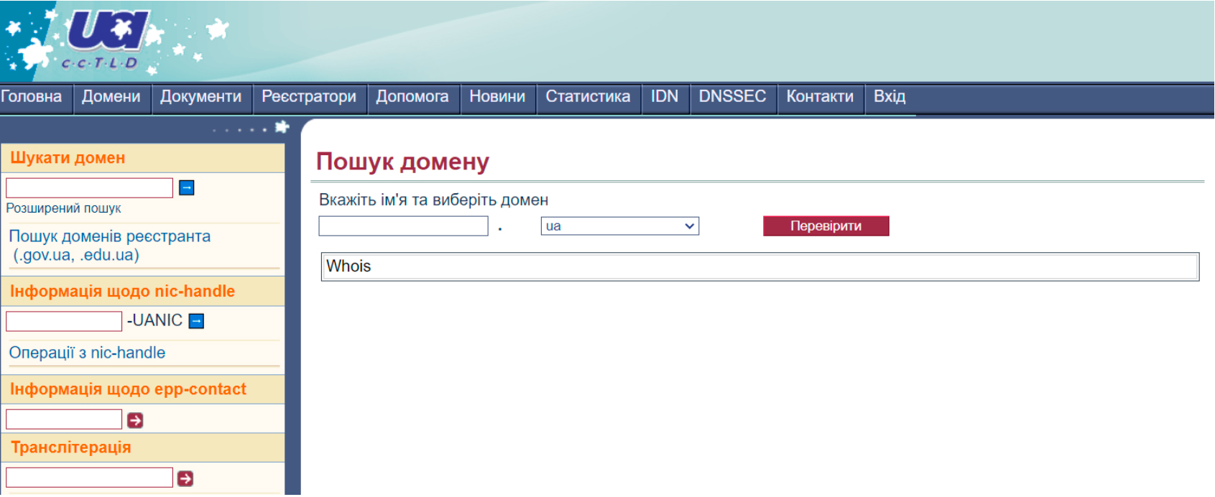Click the Інформація щодо epp-contact header

[x=143, y=389]
